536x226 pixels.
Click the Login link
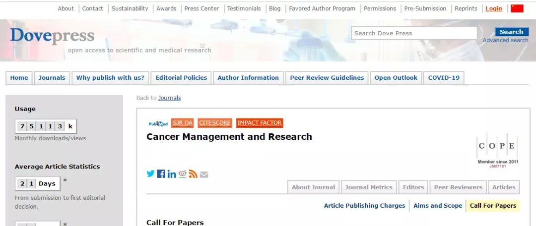pyautogui.click(x=493, y=8)
